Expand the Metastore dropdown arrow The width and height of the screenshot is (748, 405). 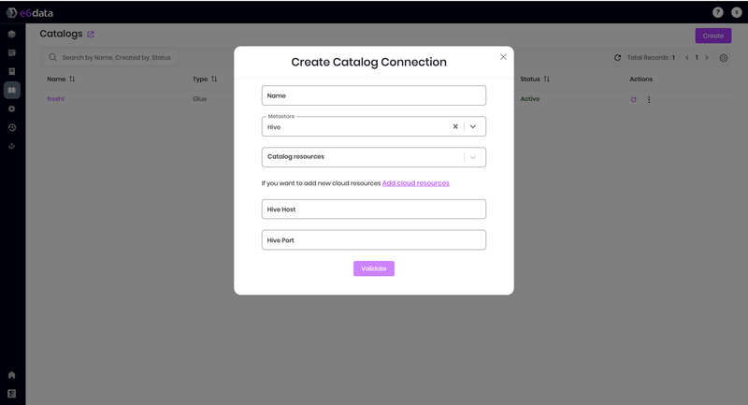(x=473, y=126)
